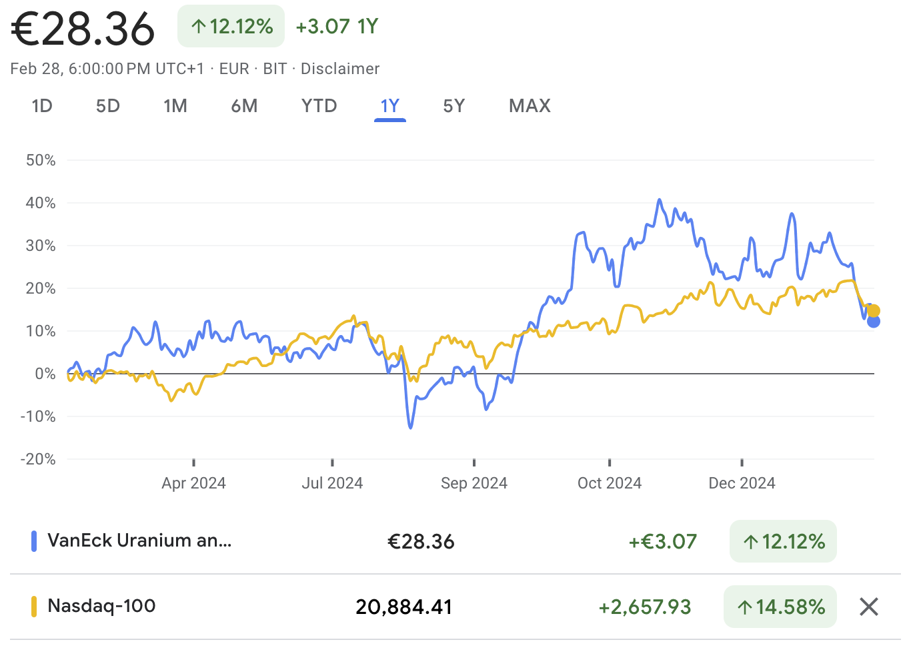This screenshot has height=654, width=919.
Task: Click the 12.12% gain badge in VanEck row
Action: click(783, 541)
